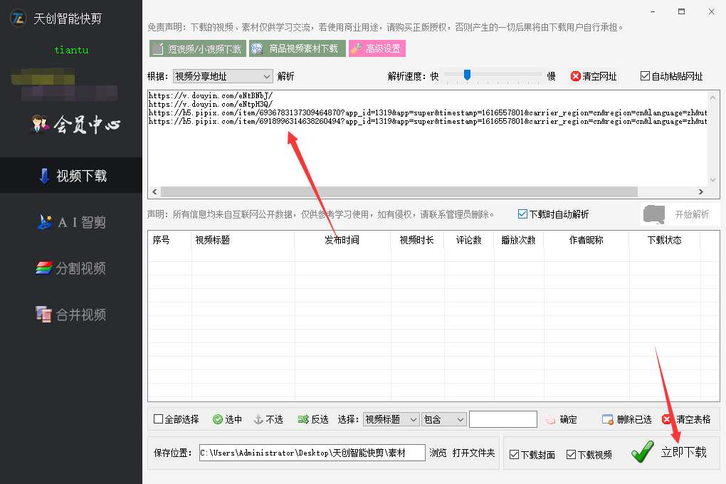Click 选中 with green check icon
The width and height of the screenshot is (726, 484).
(x=227, y=419)
